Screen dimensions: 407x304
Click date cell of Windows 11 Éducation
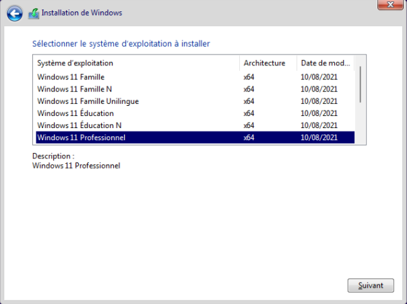[319, 113]
